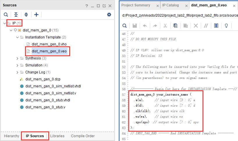Click the Expand All icon in Sources
Viewport: 238px width, 141px height.
pyautogui.click(x=26, y=15)
